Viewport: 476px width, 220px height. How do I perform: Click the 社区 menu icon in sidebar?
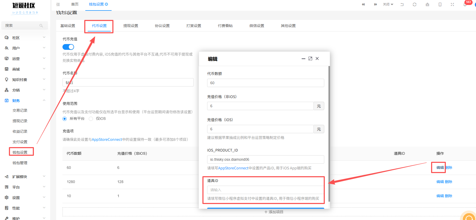click(x=7, y=38)
